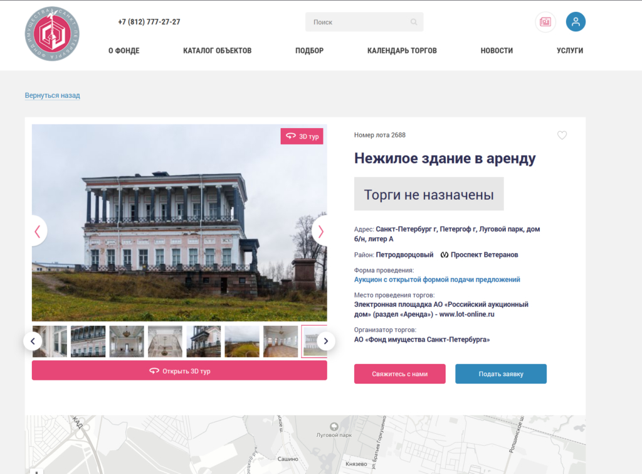Click the www.lot-online.ru venue text

pos(466,314)
